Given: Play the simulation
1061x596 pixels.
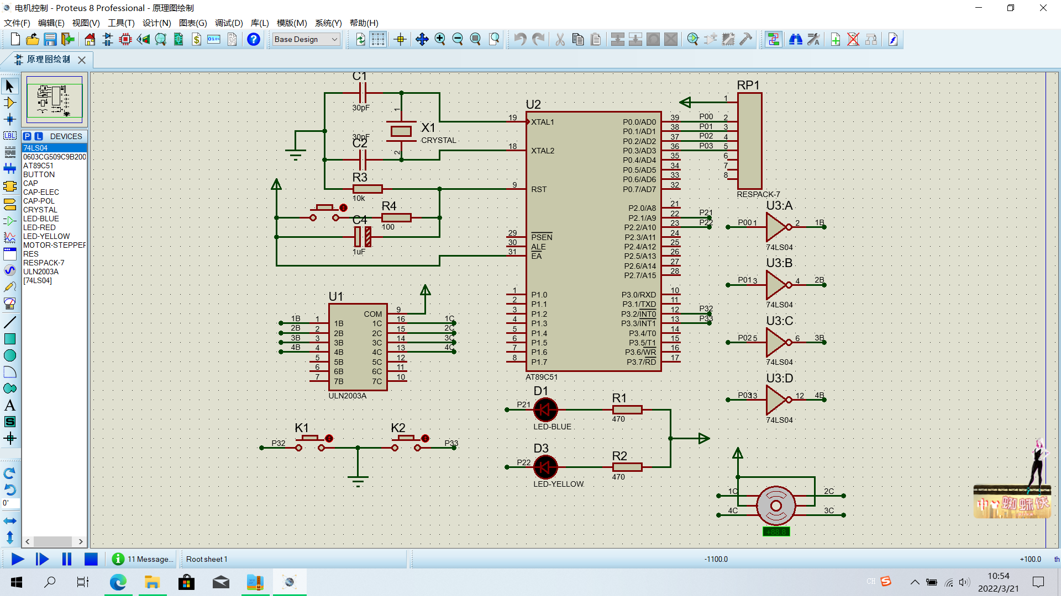Looking at the screenshot, I should [18, 559].
